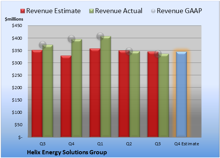The image size is (220, 158).
Task: Select the green actual bar above Q1
Action: (x=106, y=86)
